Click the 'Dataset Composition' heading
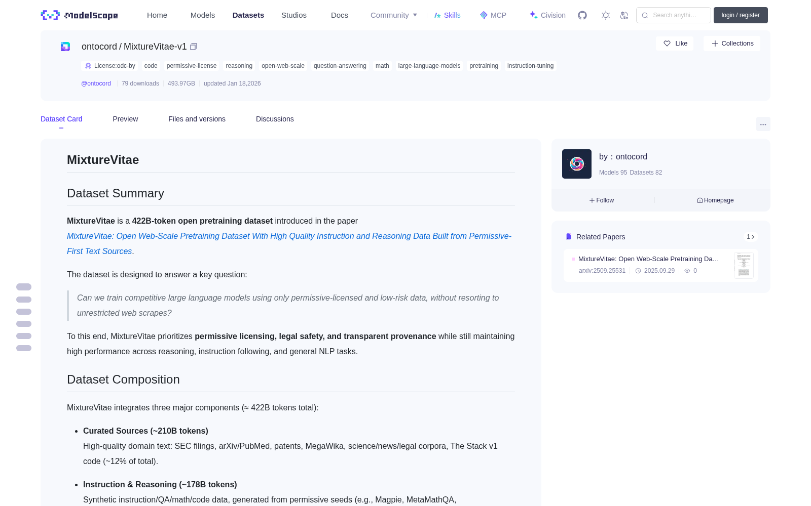 pyautogui.click(x=123, y=379)
